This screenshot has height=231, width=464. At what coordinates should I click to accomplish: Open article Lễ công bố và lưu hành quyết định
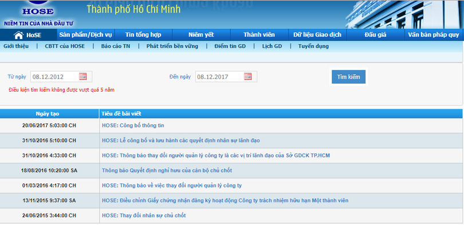tap(181, 140)
